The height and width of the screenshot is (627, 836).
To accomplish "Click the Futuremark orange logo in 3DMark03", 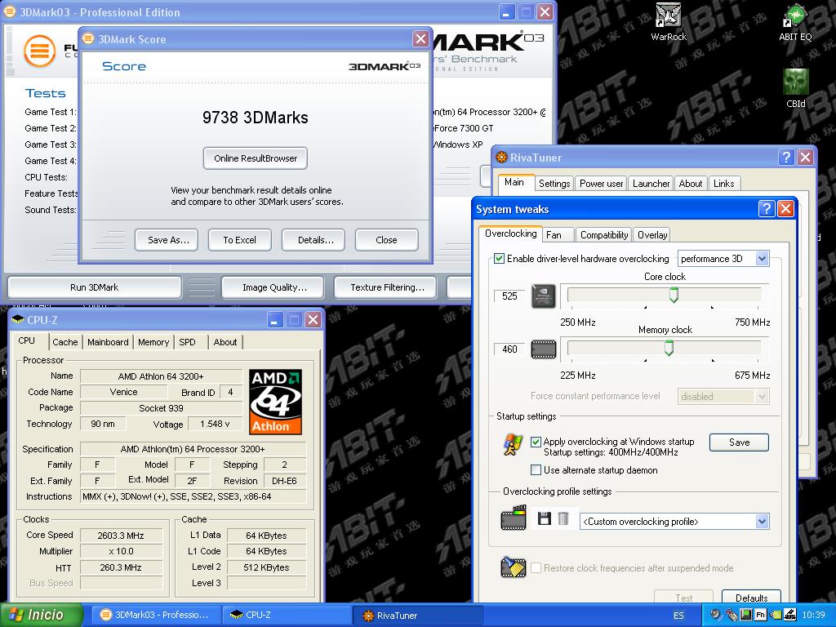I will click(39, 51).
